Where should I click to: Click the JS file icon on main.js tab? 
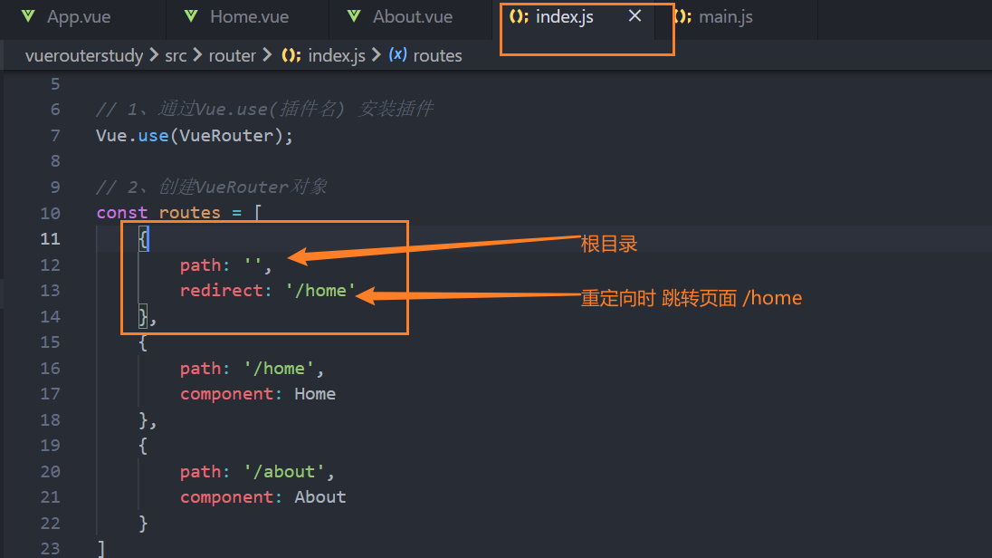(682, 16)
